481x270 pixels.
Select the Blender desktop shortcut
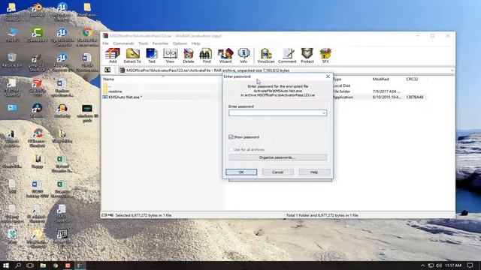point(37,10)
